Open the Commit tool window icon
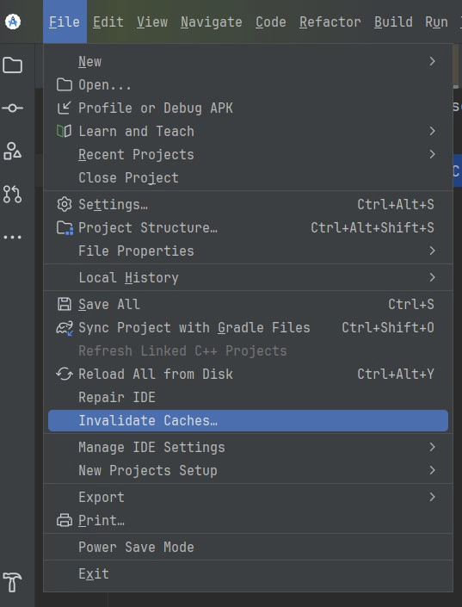 coord(12,108)
